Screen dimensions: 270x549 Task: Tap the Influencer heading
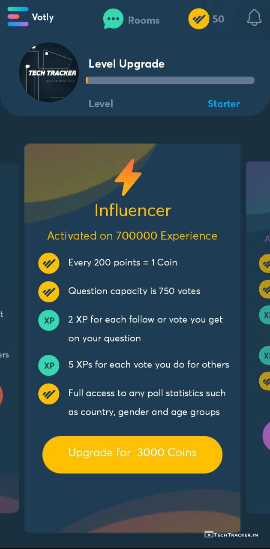[x=132, y=210]
